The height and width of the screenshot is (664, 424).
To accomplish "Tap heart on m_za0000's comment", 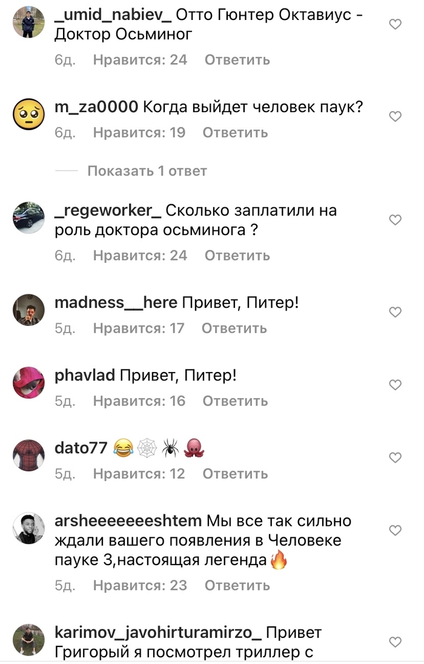I will click(x=395, y=116).
